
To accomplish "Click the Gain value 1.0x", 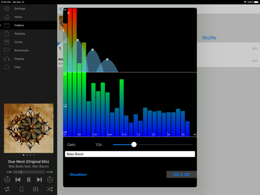I will pyautogui.click(x=98, y=145).
